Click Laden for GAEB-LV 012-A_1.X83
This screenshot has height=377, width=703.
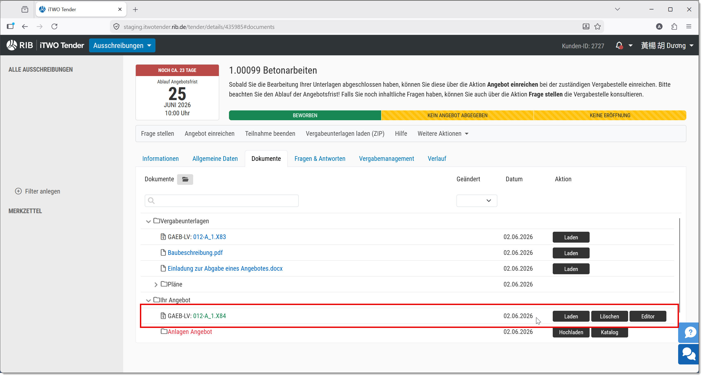point(571,237)
